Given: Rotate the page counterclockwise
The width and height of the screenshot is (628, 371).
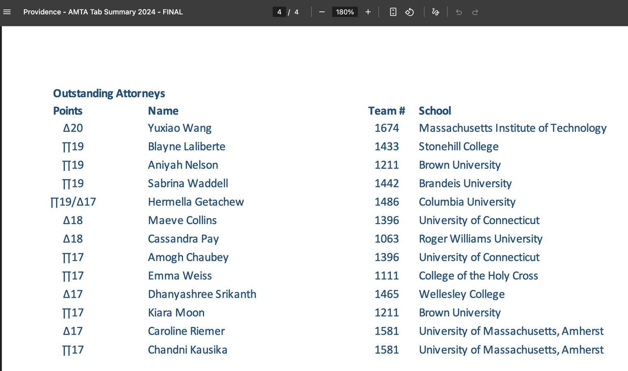Looking at the screenshot, I should pos(410,12).
